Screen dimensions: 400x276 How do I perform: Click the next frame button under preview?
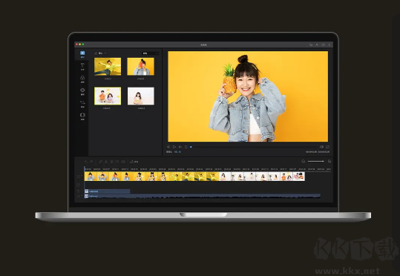(180, 147)
